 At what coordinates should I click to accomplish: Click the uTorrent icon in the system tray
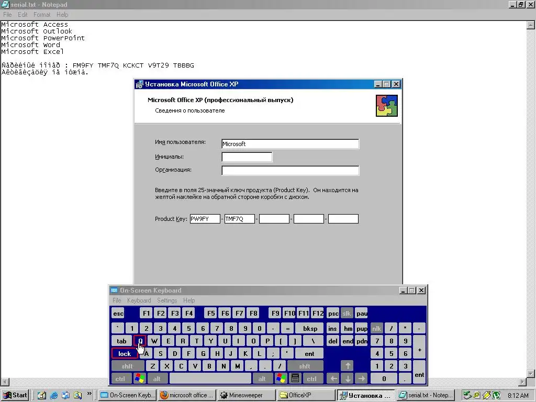click(x=496, y=396)
